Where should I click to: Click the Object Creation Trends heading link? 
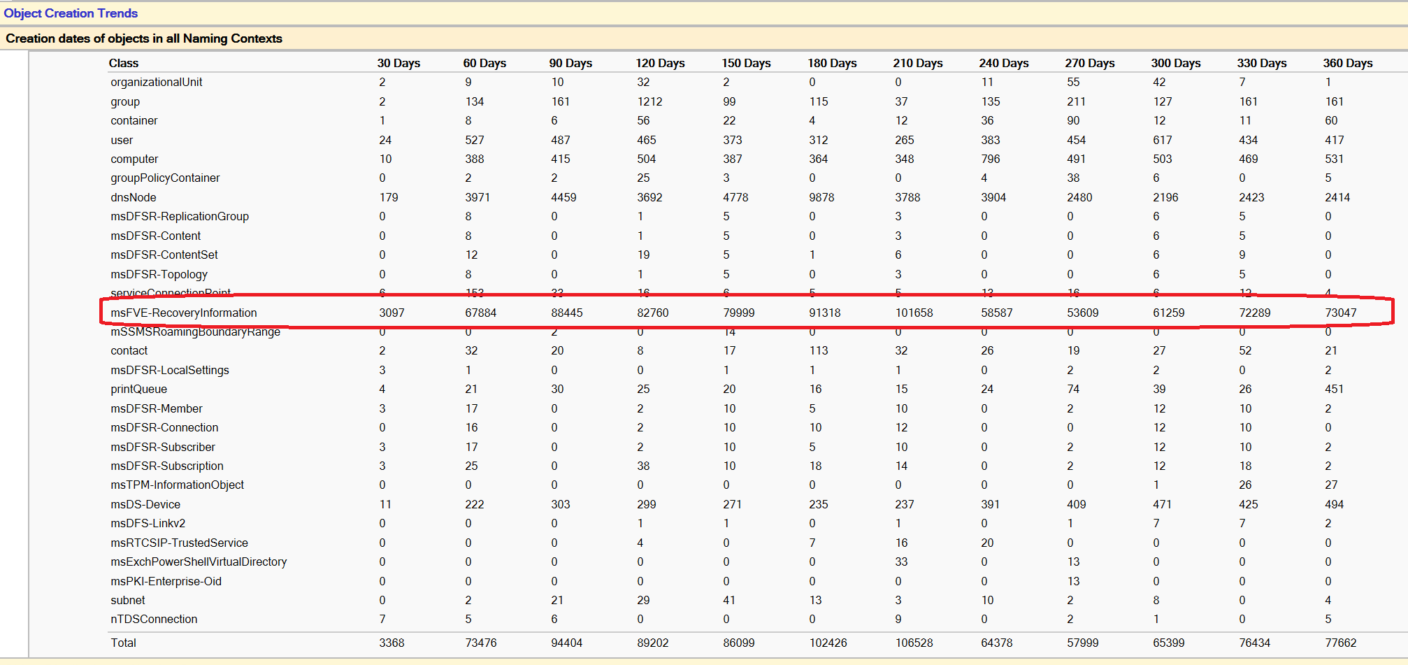[x=71, y=13]
